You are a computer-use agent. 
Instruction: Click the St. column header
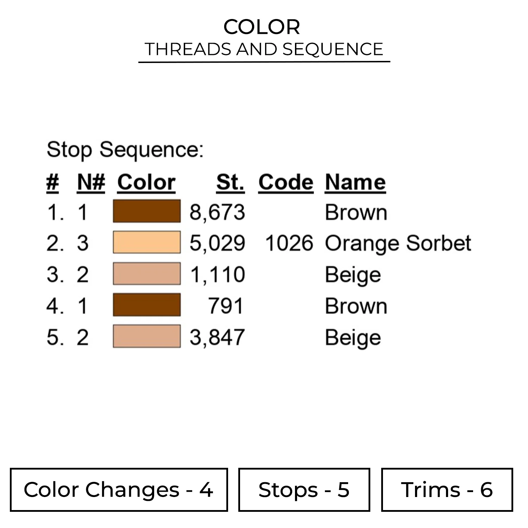230,182
